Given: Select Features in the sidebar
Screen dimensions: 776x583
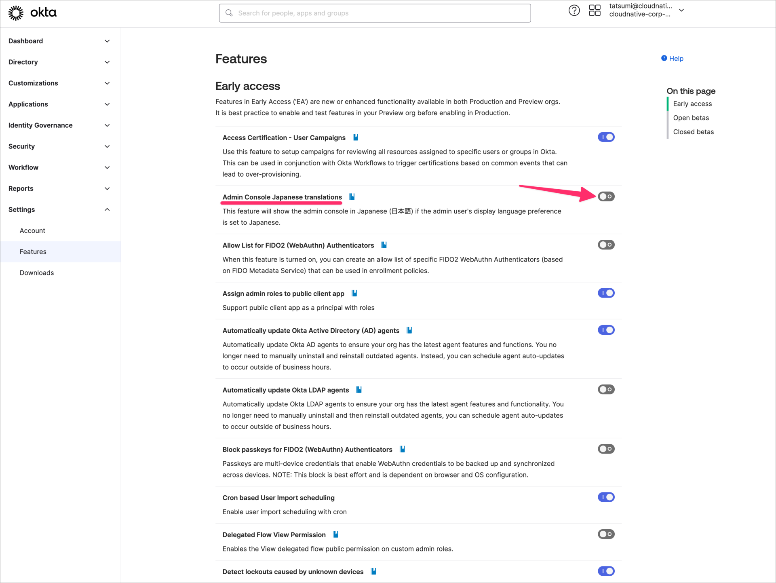Looking at the screenshot, I should click(x=33, y=251).
